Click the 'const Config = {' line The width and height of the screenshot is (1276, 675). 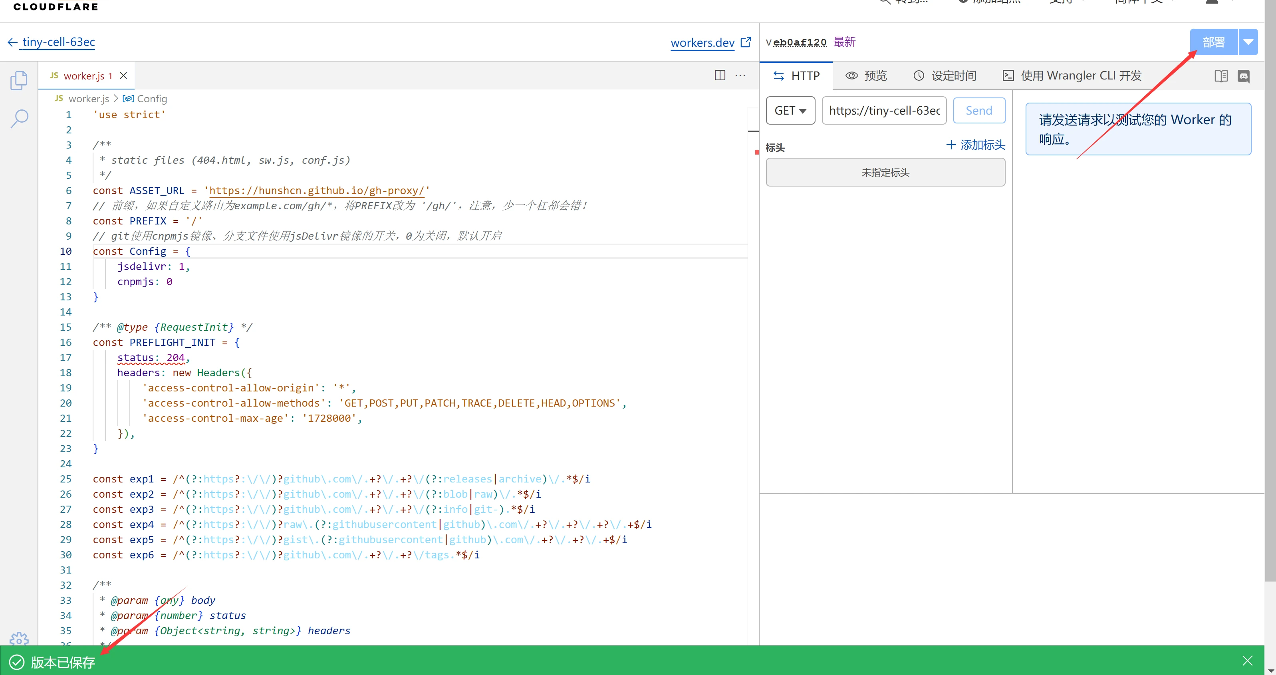click(142, 251)
